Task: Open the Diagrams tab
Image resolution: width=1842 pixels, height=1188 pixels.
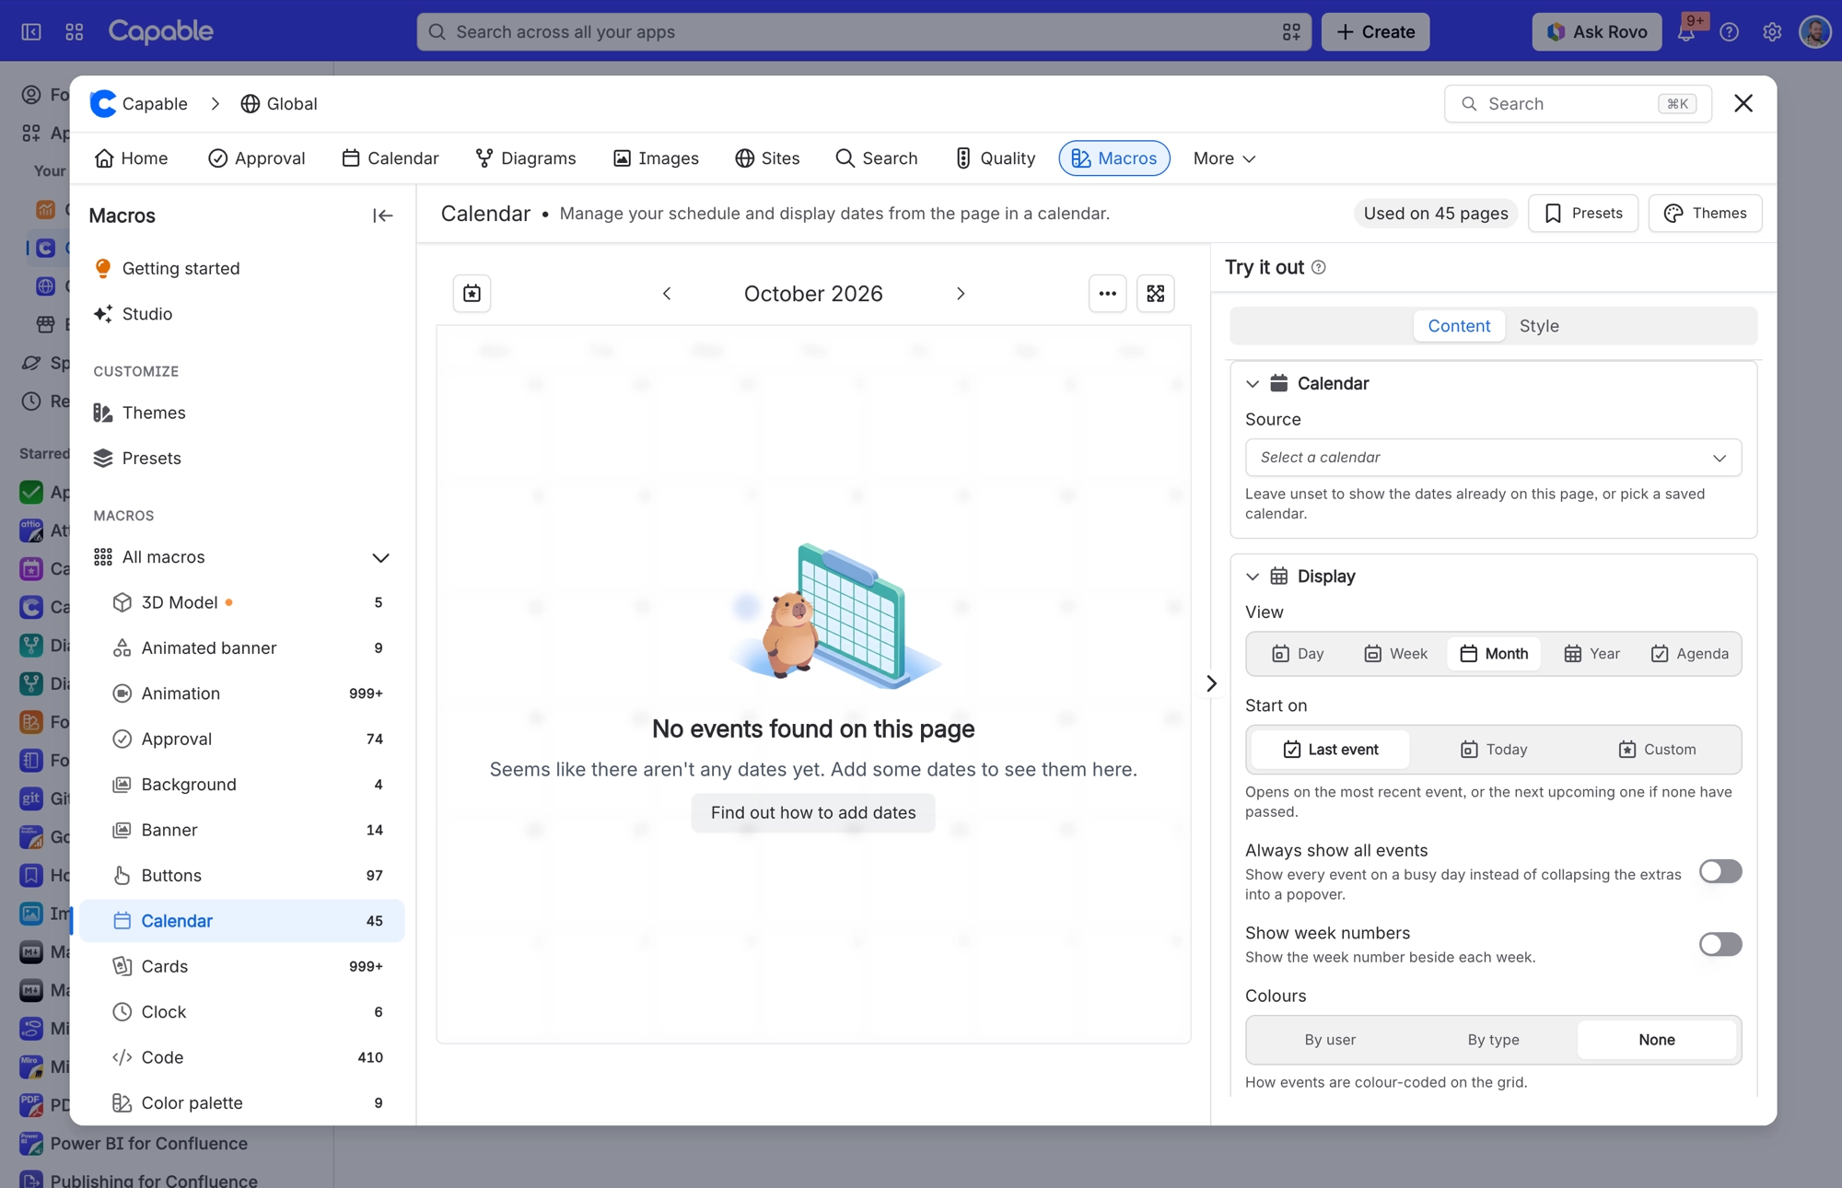Action: click(x=525, y=158)
